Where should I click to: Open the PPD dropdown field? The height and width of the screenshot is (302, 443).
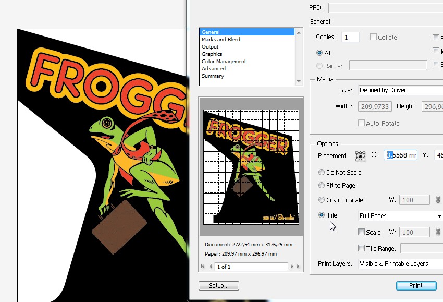click(386, 8)
